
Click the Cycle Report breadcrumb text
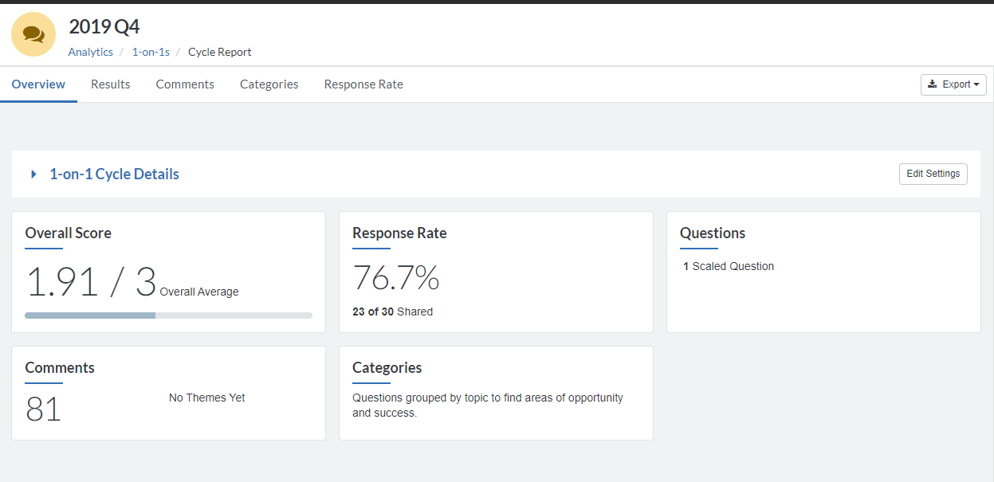[x=220, y=52]
